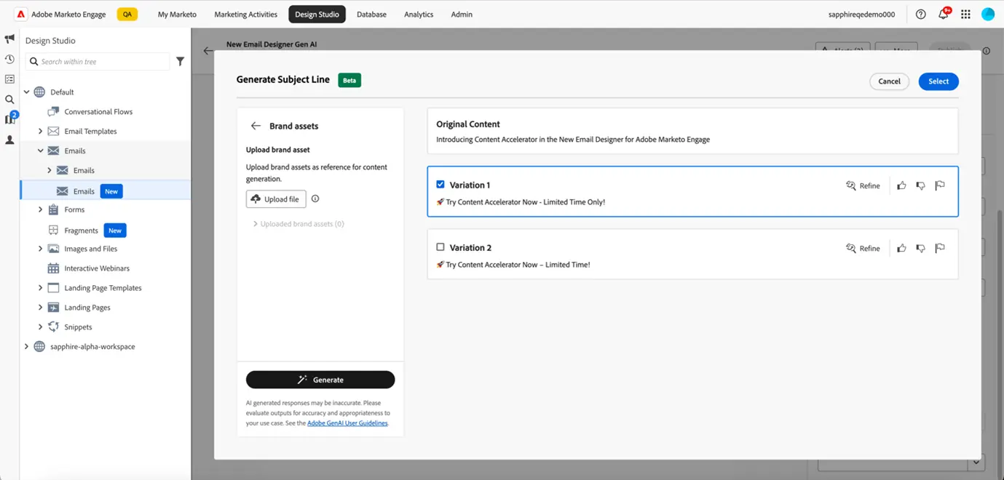Give thumbs up to Variation 2
1004x480 pixels.
(901, 248)
